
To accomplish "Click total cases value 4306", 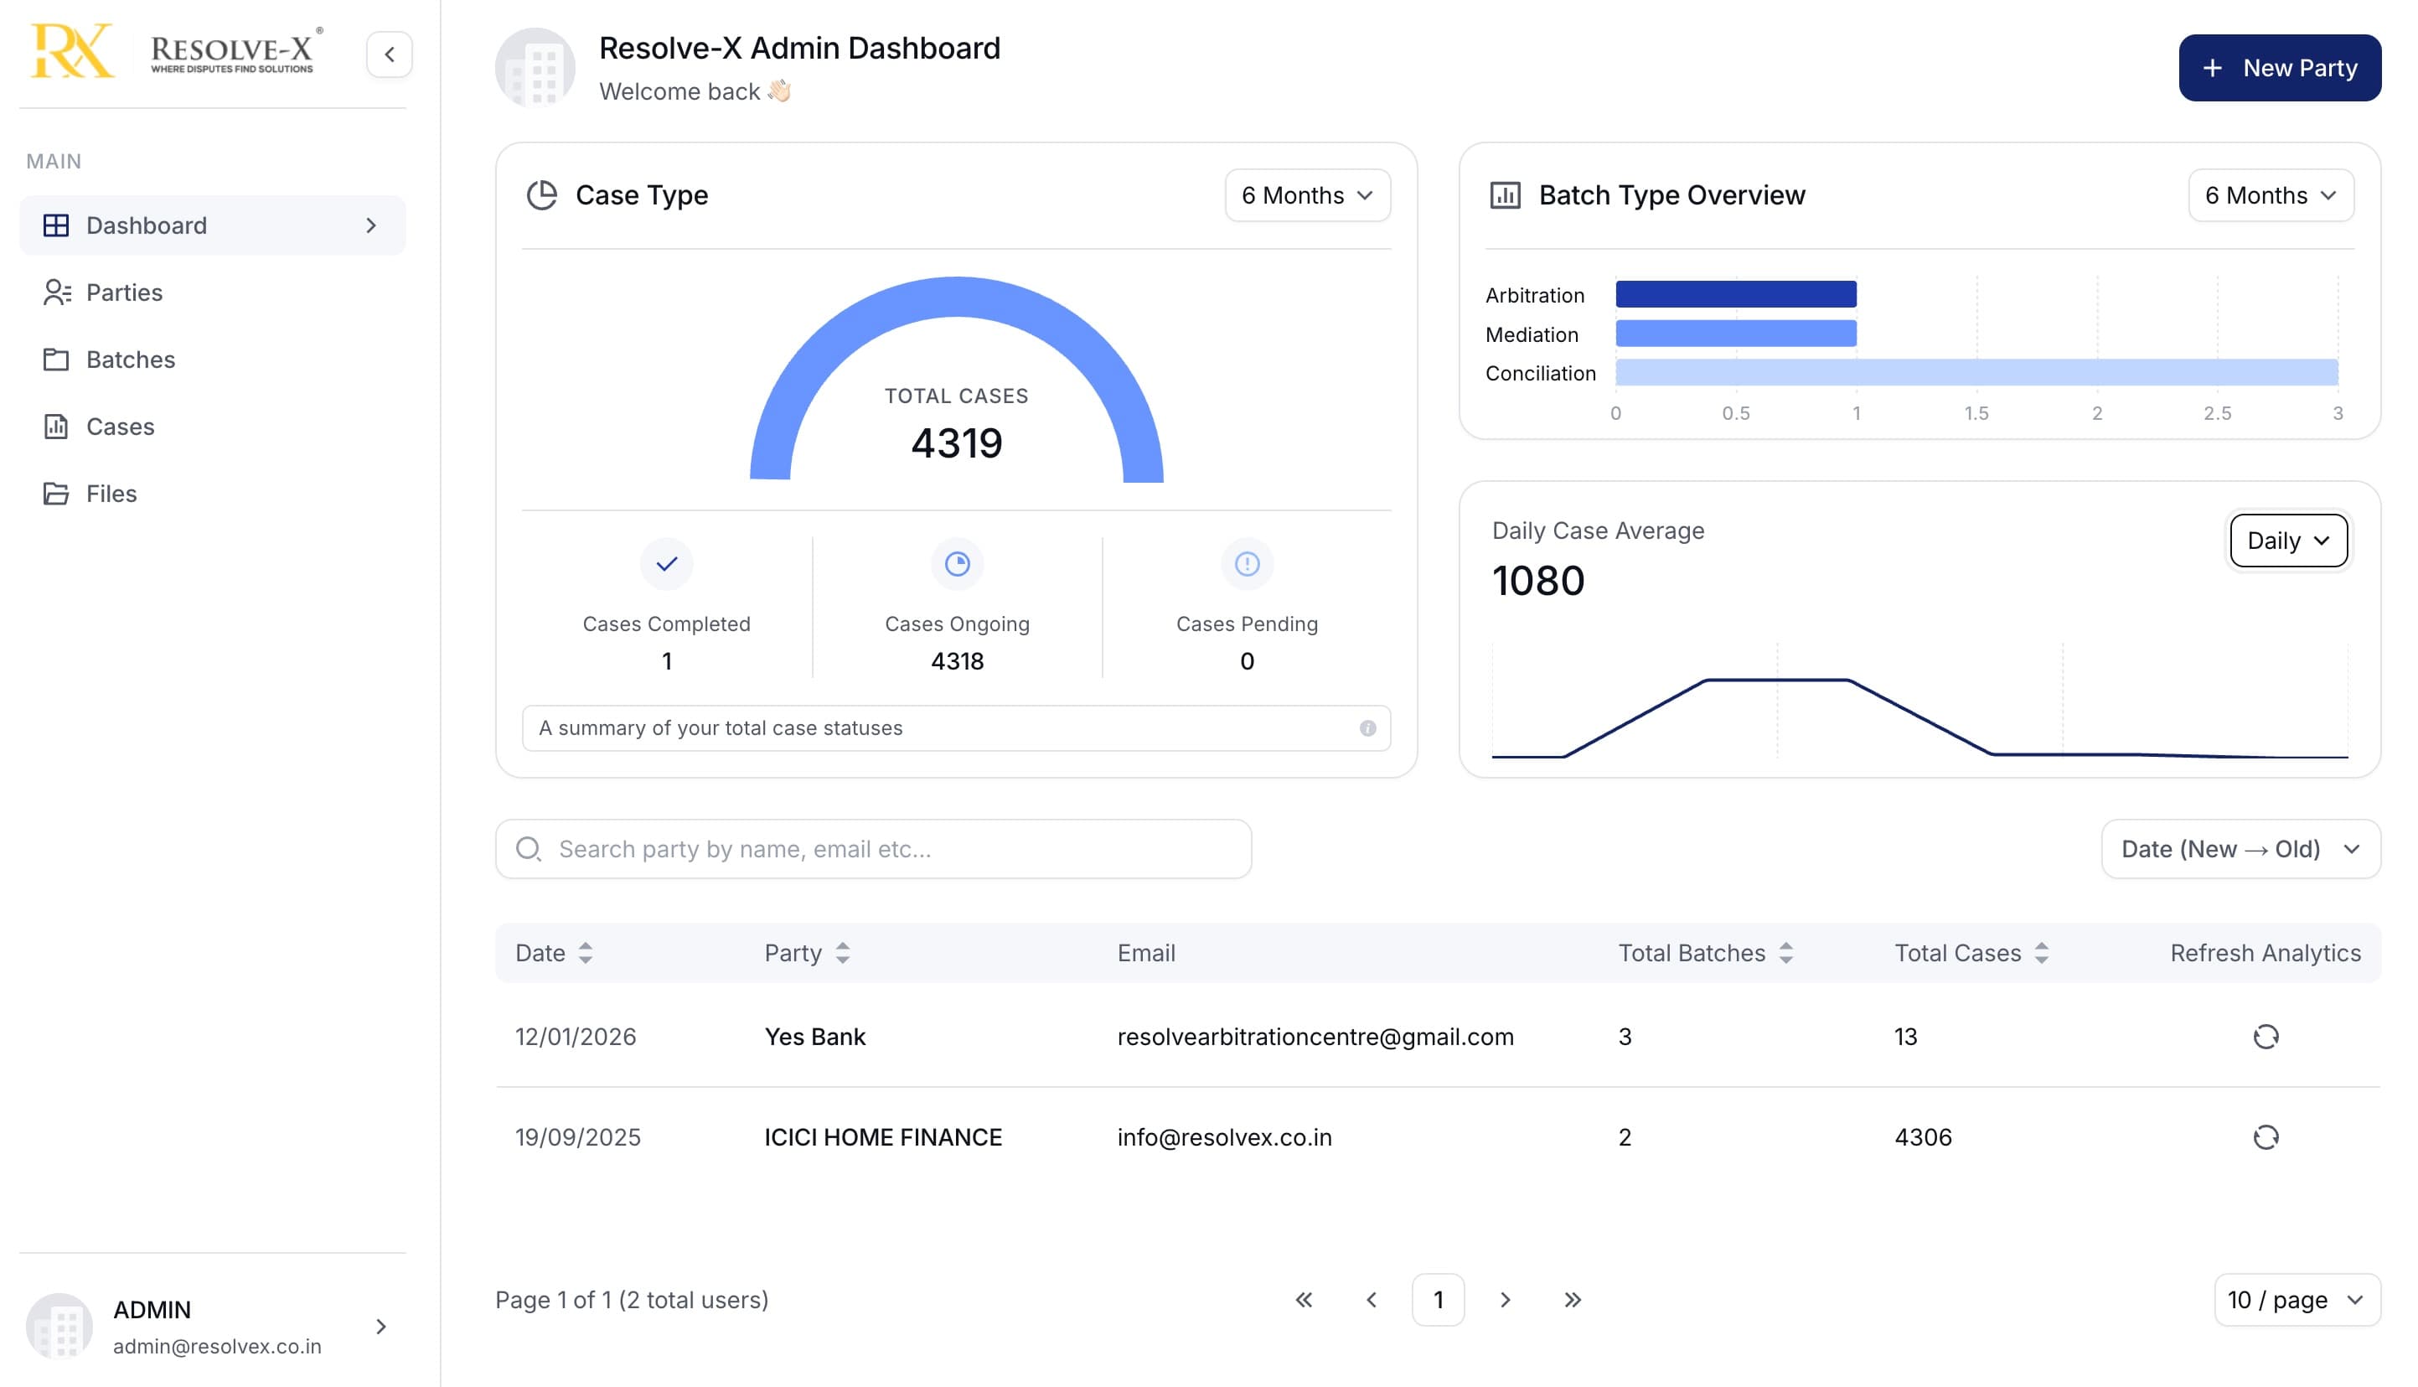I will pyautogui.click(x=1923, y=1137).
